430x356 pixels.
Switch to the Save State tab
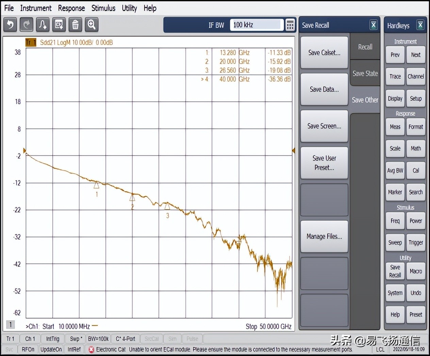pos(365,73)
